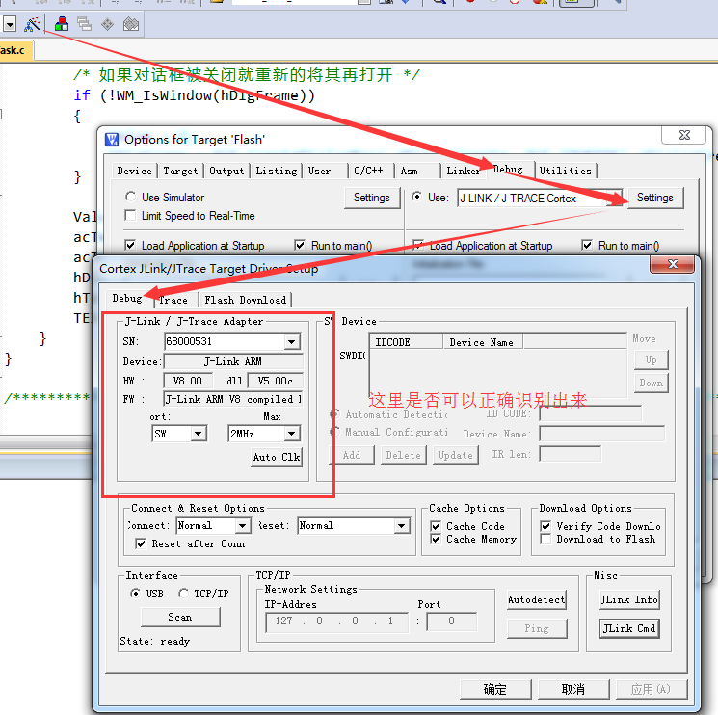Open the J-LINK / J-TRACE Cortex combo box
Image resolution: width=718 pixels, height=715 pixels.
click(539, 199)
